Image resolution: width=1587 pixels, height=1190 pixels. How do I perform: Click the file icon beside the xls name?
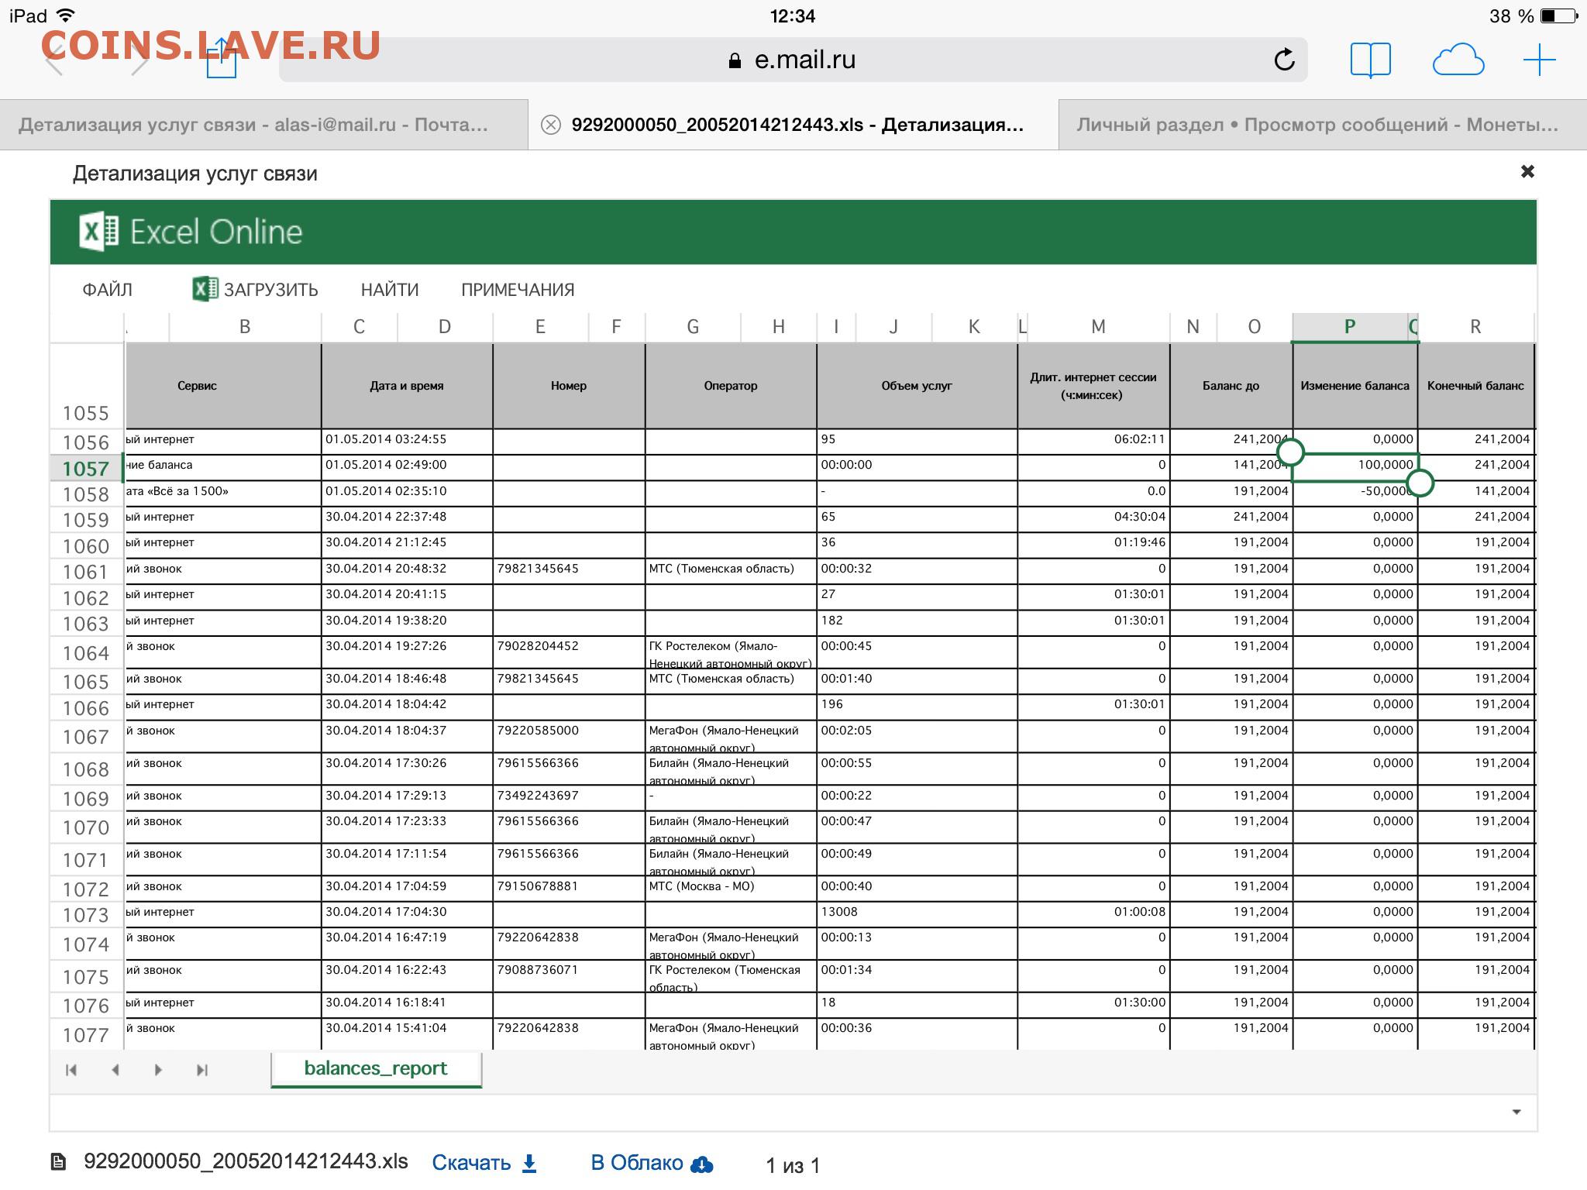pyautogui.click(x=58, y=1162)
